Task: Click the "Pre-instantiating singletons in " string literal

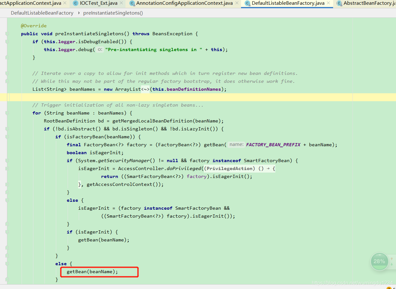Action: tap(154, 49)
